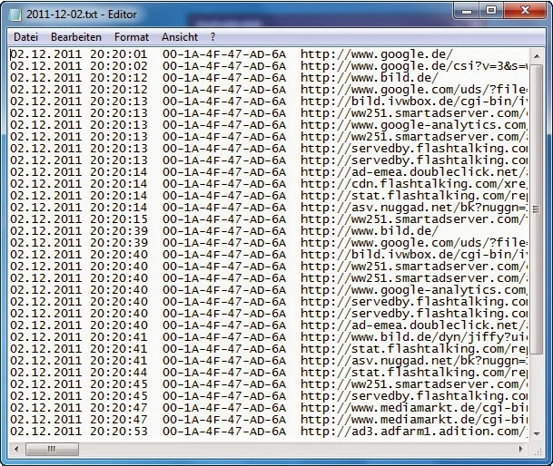Open the Format menu
The width and height of the screenshot is (553, 466).
point(132,37)
